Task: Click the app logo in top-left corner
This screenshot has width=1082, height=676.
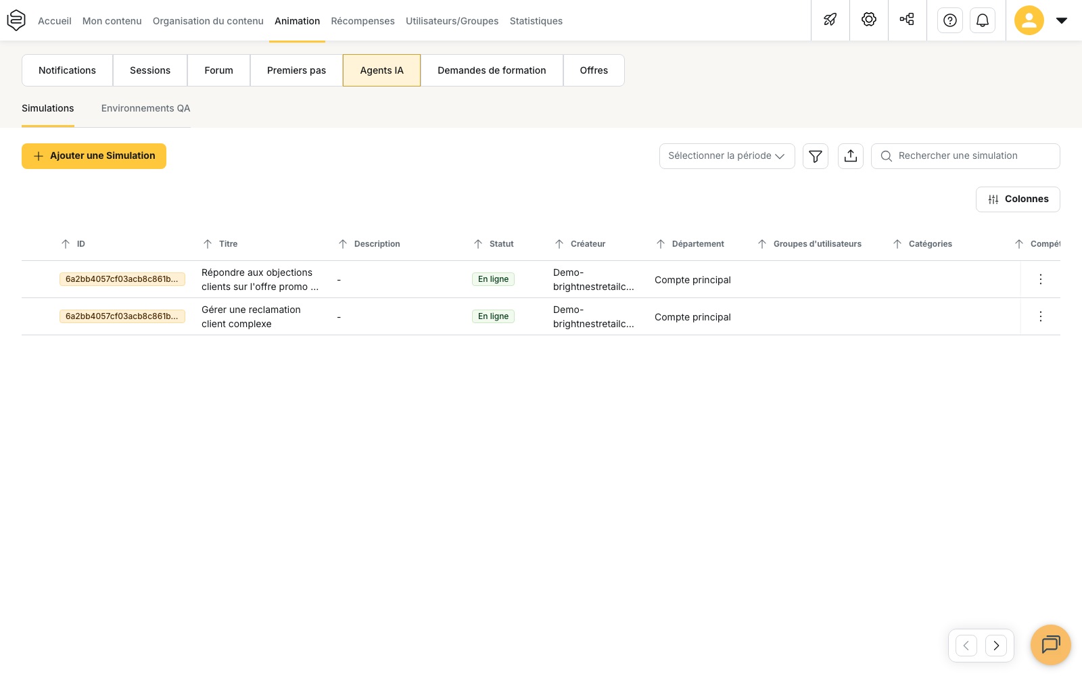Action: (16, 20)
